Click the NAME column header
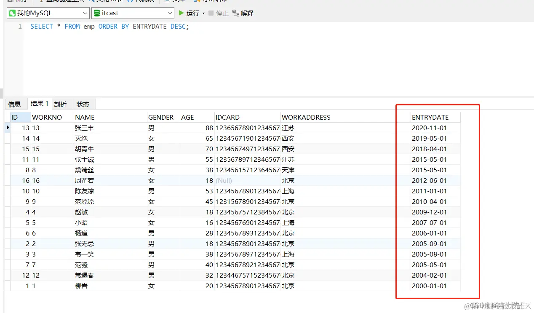 pos(110,117)
